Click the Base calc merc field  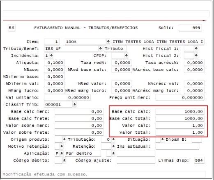(x=79, y=111)
